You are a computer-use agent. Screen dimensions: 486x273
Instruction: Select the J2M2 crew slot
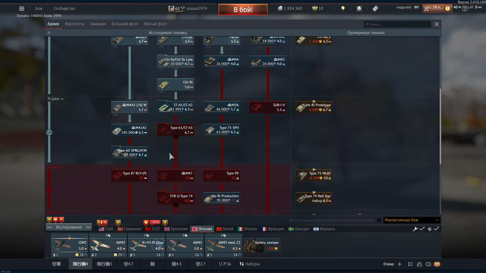point(70,245)
